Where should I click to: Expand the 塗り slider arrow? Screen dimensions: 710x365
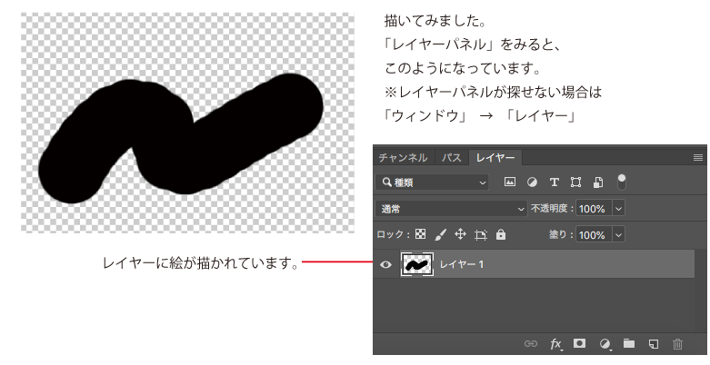618,235
